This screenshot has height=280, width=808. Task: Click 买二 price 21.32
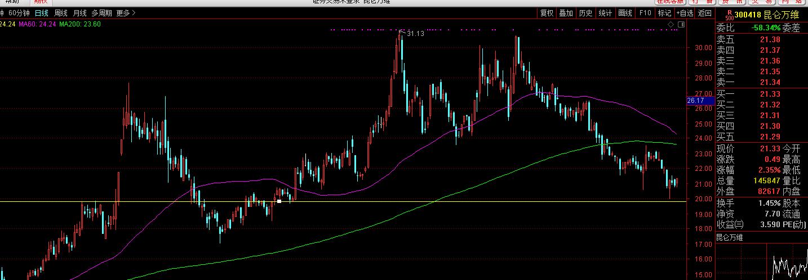(x=770, y=105)
